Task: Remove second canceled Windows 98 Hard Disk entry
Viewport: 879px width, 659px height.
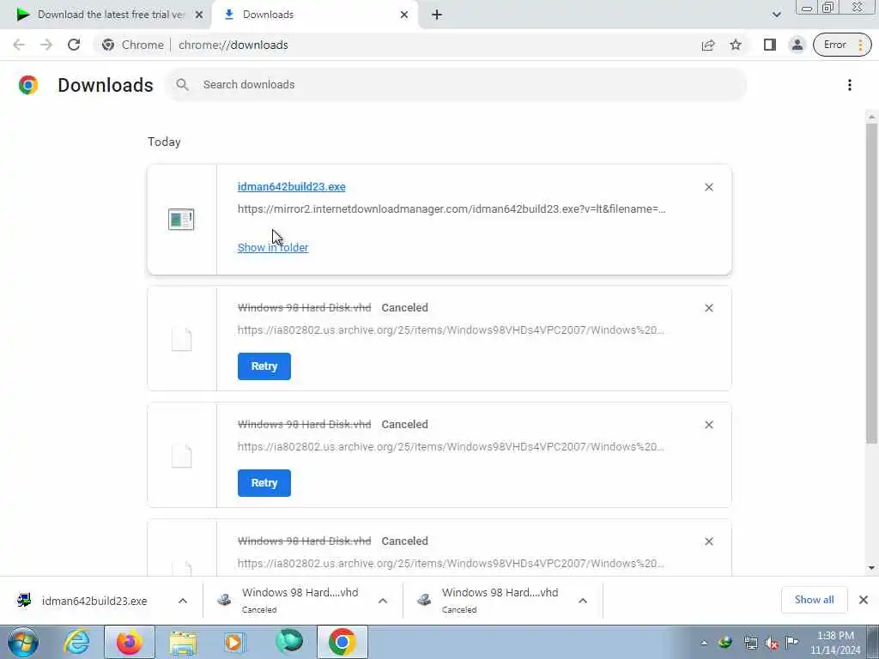Action: tap(708, 425)
